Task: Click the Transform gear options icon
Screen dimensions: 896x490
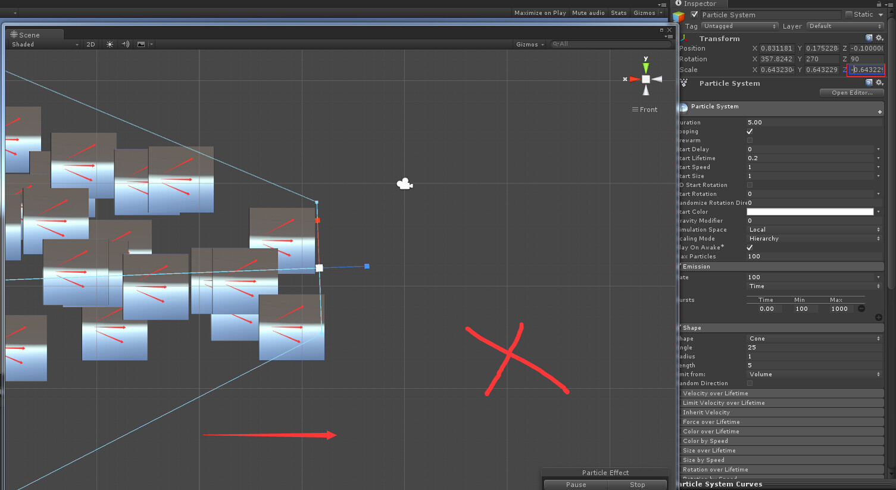Action: [879, 38]
